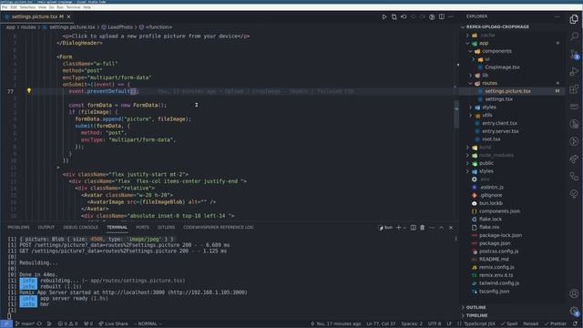Open CropImage.tsx in explorer
Image resolution: width=583 pixels, height=328 pixels.
tap(502, 67)
